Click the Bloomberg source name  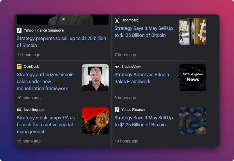click(x=130, y=20)
